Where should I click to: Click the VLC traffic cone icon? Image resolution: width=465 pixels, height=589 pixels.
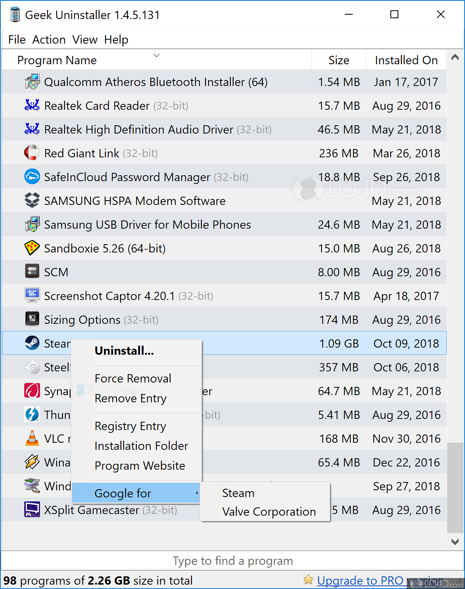(x=32, y=438)
